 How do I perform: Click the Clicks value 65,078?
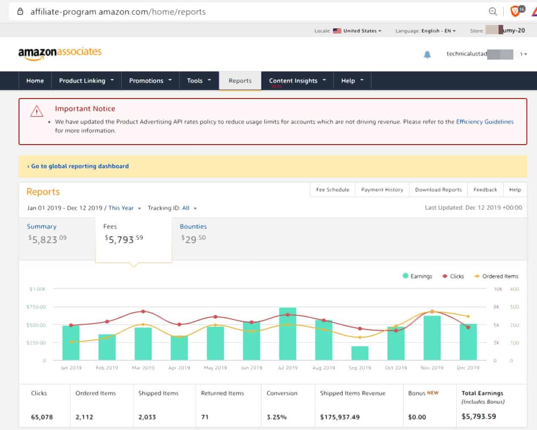tap(42, 417)
